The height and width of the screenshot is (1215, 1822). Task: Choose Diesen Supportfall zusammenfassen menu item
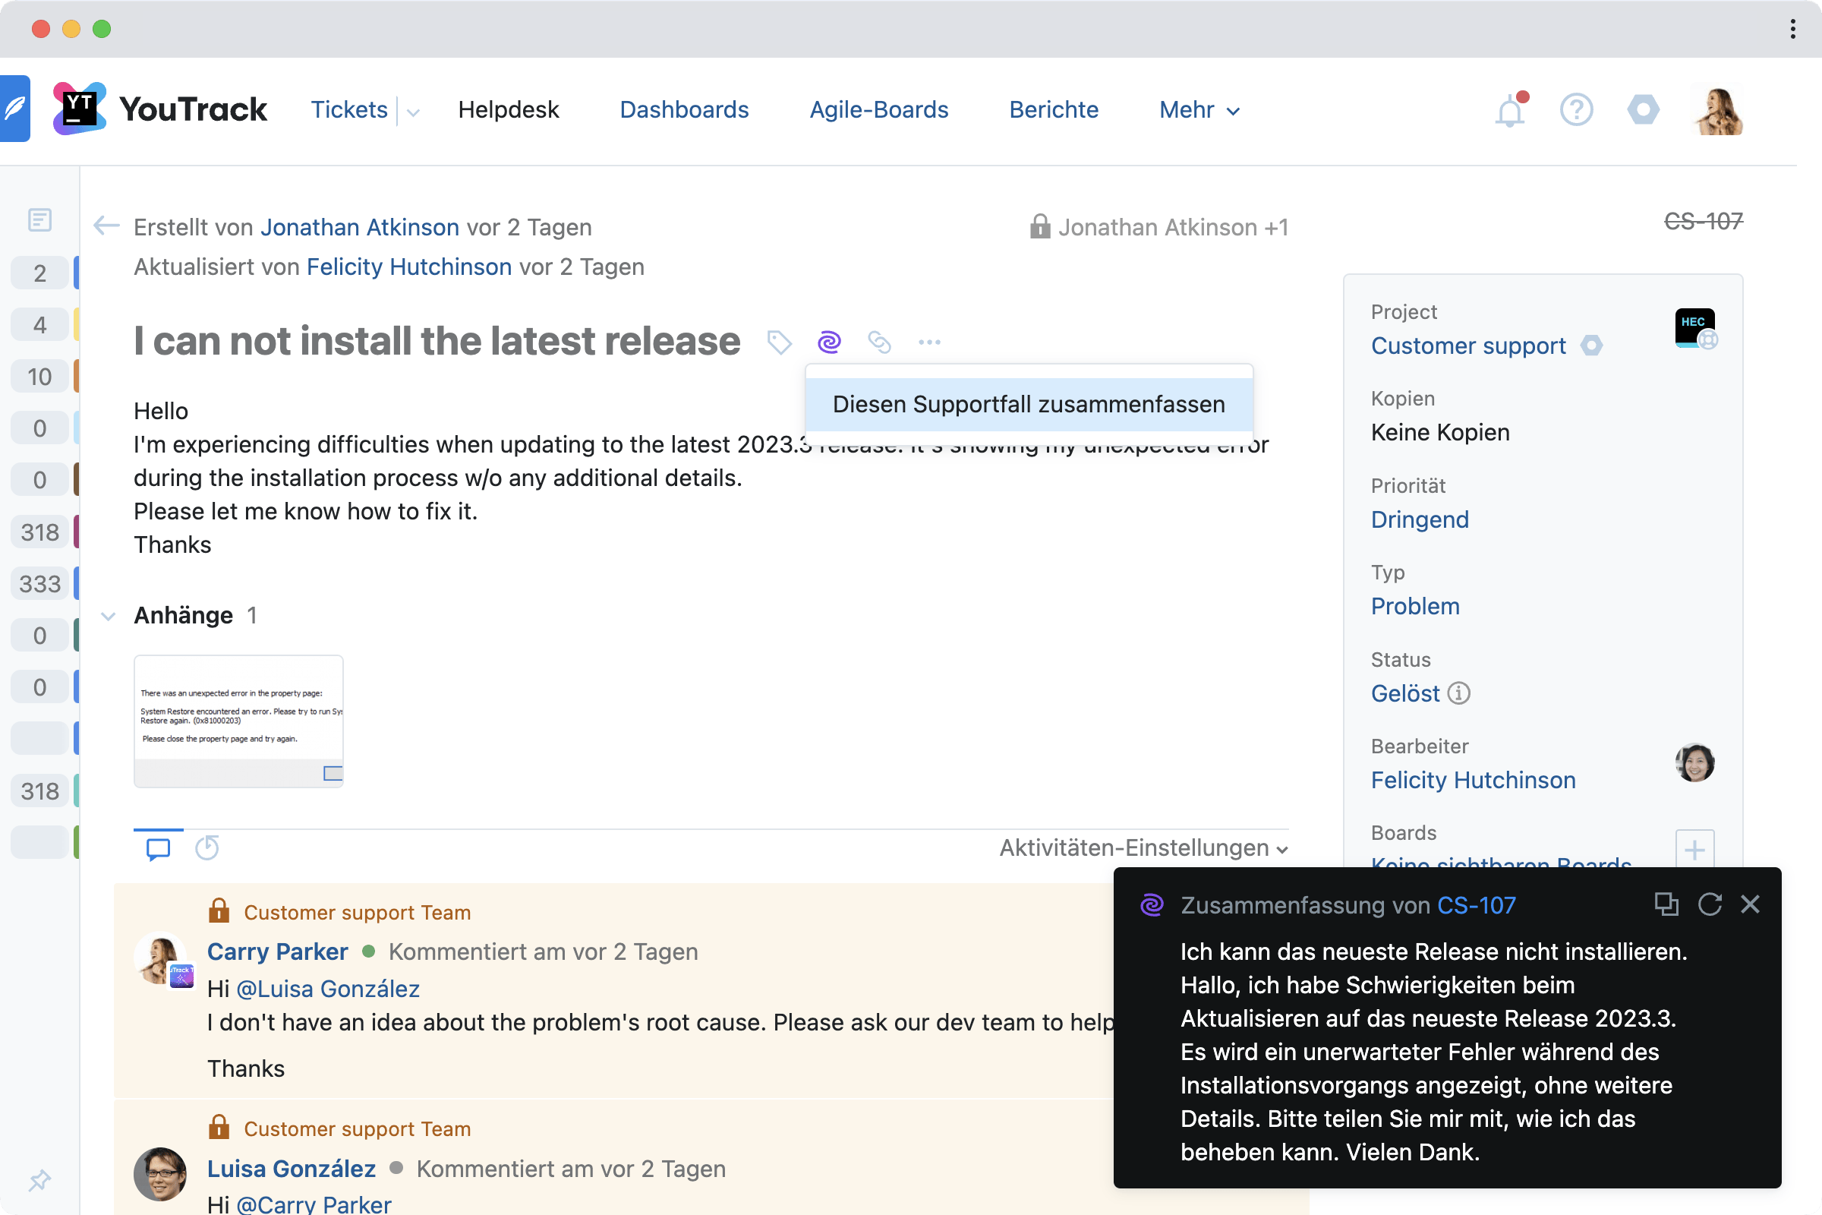pyautogui.click(x=1028, y=405)
